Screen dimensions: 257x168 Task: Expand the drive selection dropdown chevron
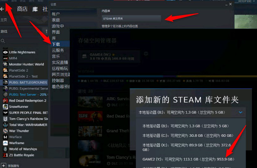241,113
